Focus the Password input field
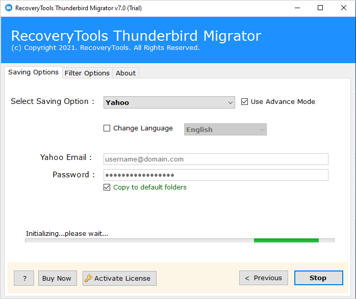This screenshot has width=356, height=299. [216, 175]
